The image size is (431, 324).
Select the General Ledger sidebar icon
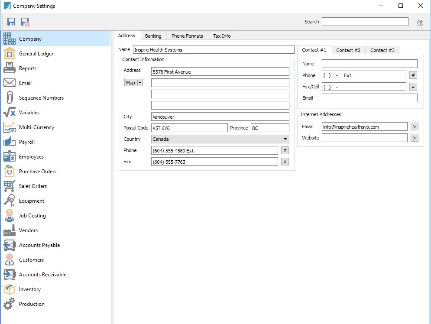click(x=9, y=54)
